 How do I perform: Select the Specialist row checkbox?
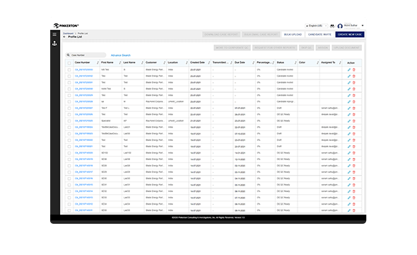click(x=69, y=121)
